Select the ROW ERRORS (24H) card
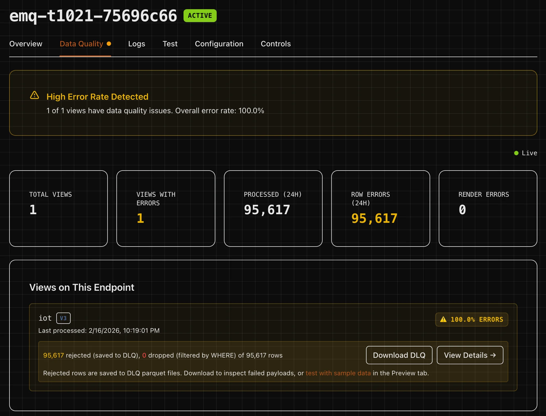Image resolution: width=546 pixels, height=416 pixels. 380,208
